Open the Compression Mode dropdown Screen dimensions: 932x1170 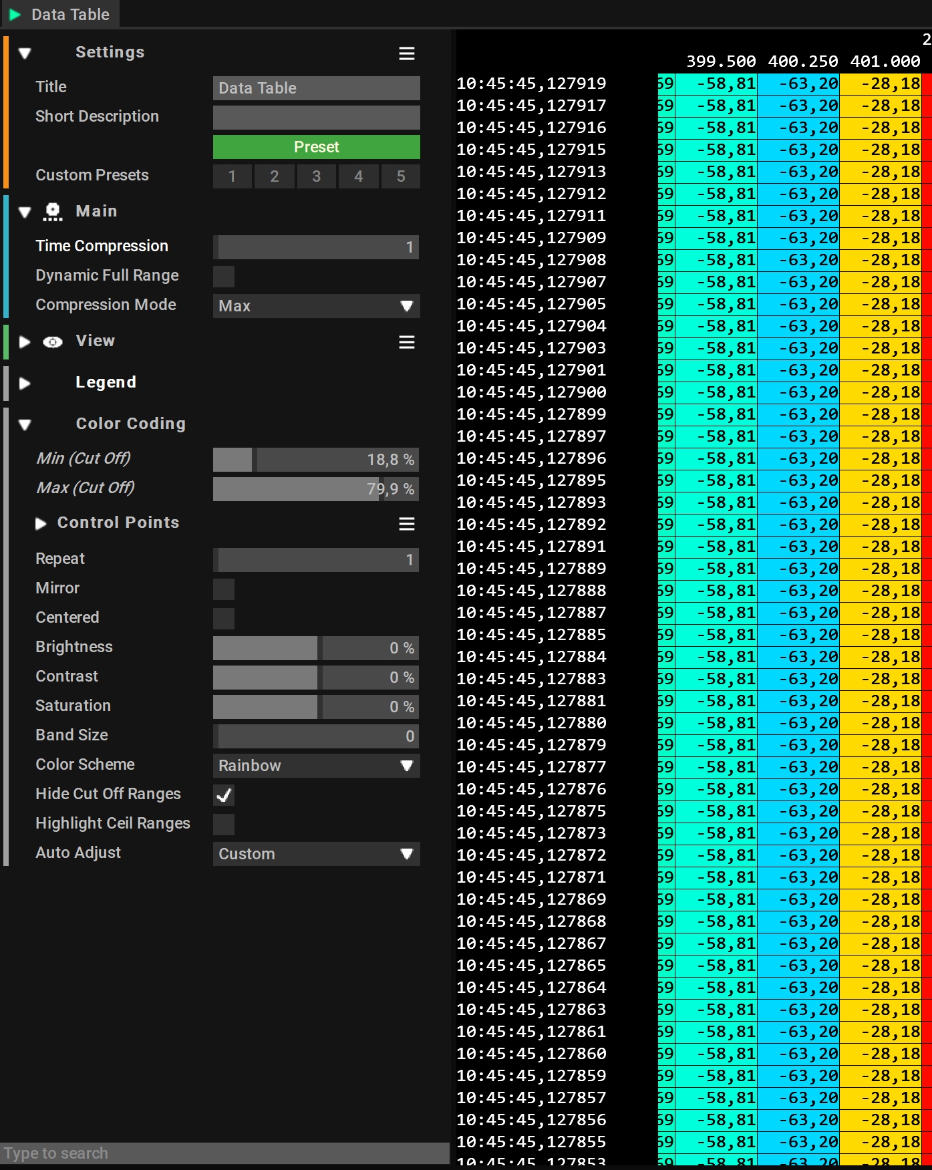click(316, 306)
